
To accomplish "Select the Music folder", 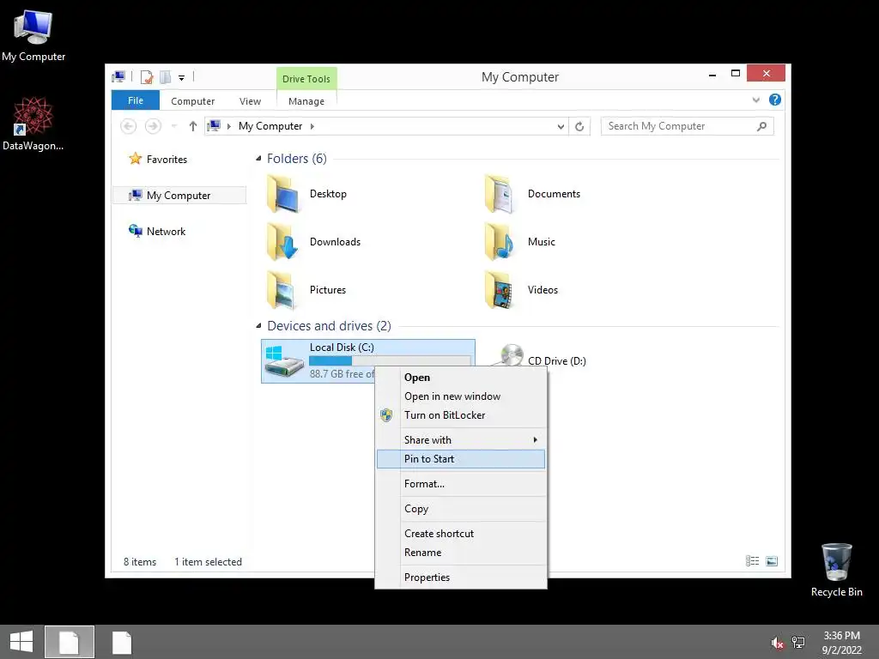I will pyautogui.click(x=520, y=242).
